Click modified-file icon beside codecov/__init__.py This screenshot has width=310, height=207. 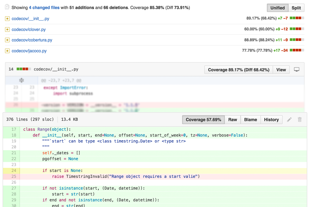(7, 19)
